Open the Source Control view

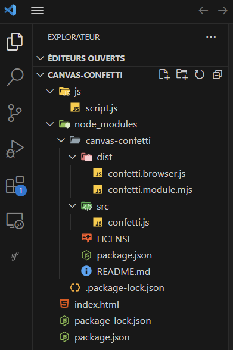pyautogui.click(x=15, y=113)
